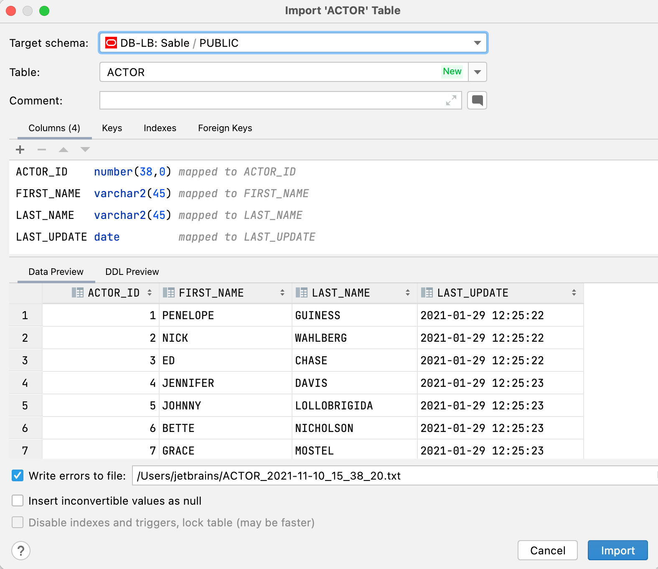The image size is (658, 569).
Task: Click the errors file path field
Action: pos(395,476)
